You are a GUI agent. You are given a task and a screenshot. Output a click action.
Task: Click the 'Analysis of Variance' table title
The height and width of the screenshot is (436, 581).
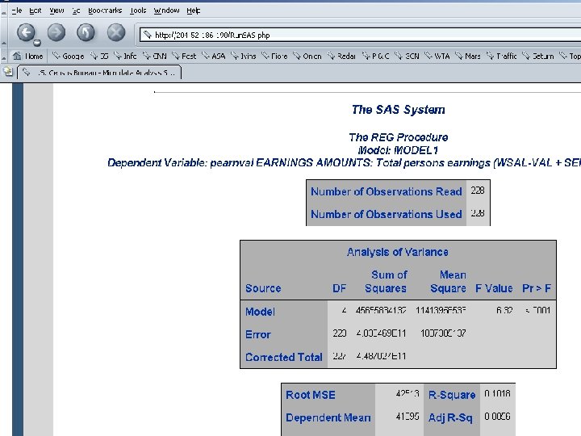pos(398,252)
